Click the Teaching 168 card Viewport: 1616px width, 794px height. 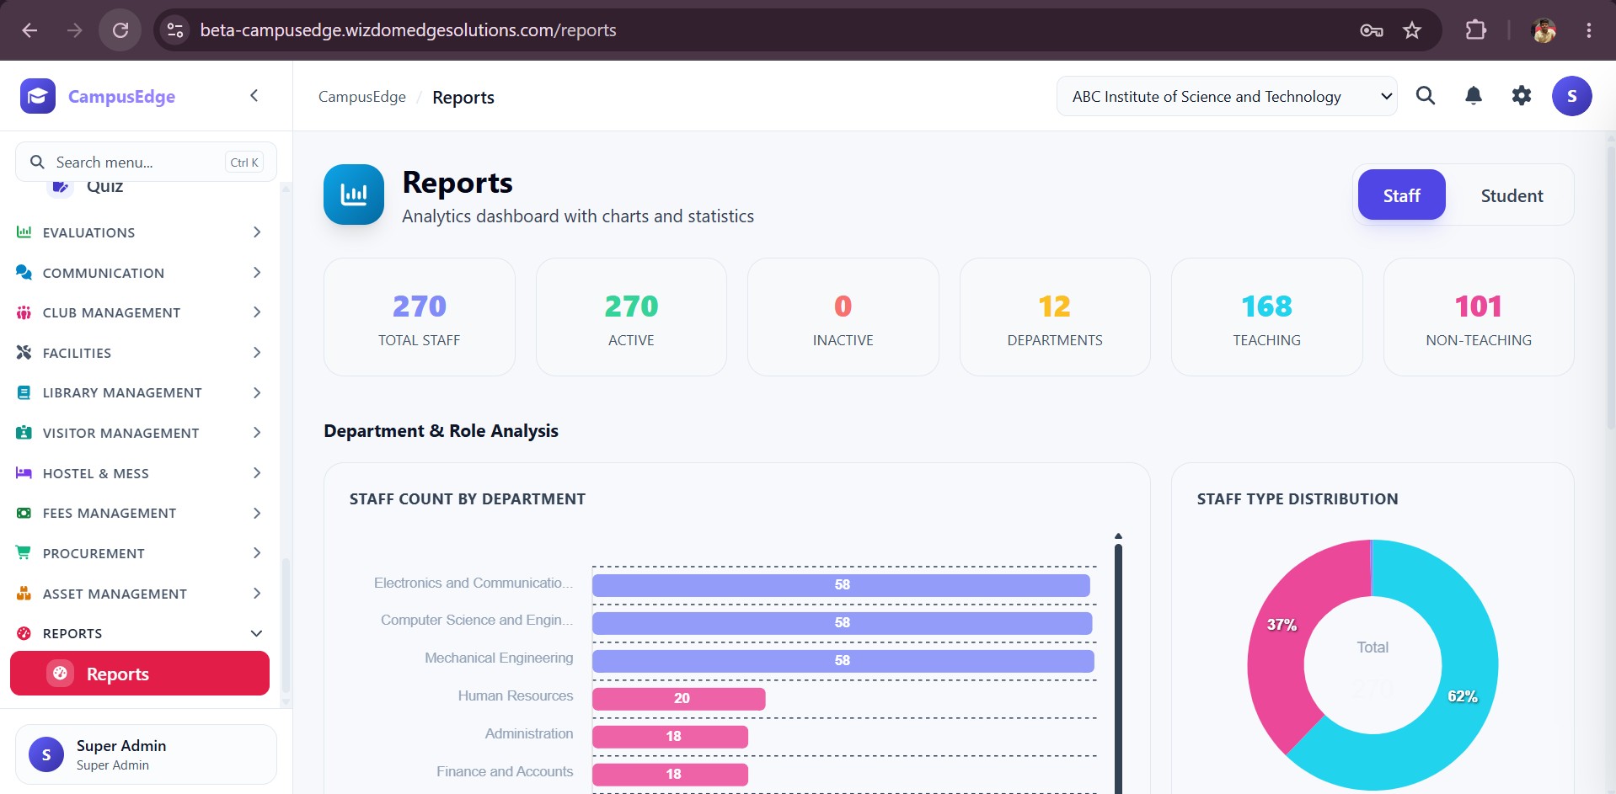click(1266, 317)
